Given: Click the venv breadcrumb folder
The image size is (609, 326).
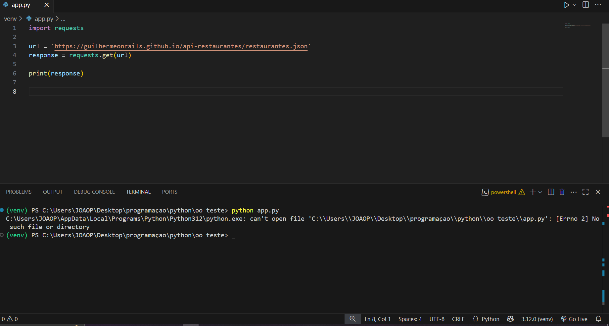Looking at the screenshot, I should click(10, 19).
